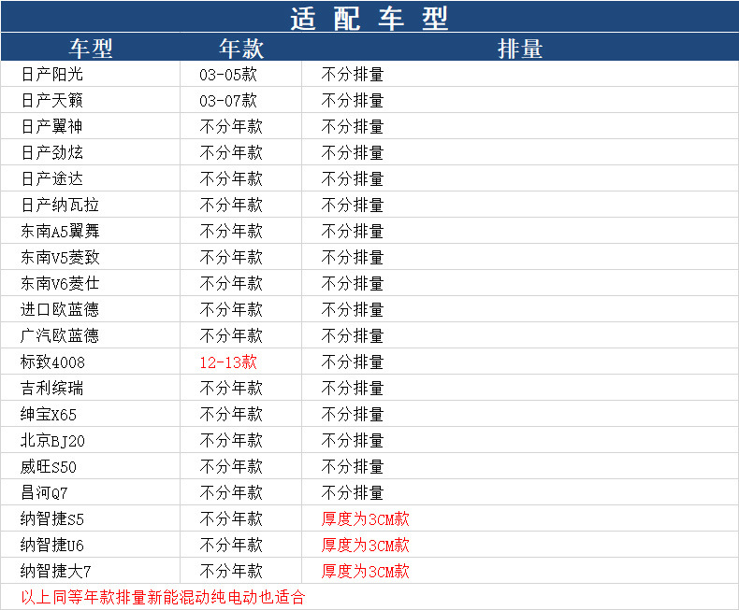
Task: Click the year cell 03-05款
Action: [228, 75]
